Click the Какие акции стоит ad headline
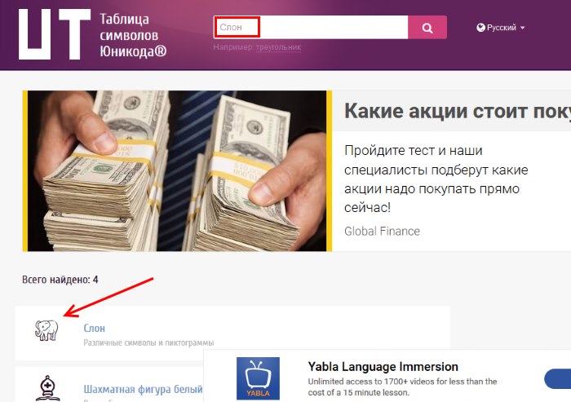This screenshot has width=571, height=402. click(458, 111)
